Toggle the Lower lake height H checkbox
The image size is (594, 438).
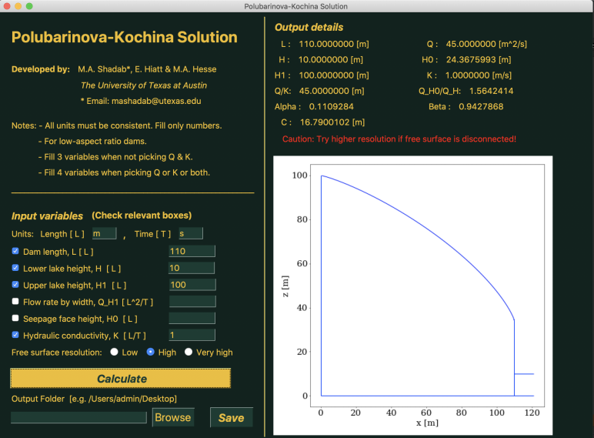click(x=15, y=268)
